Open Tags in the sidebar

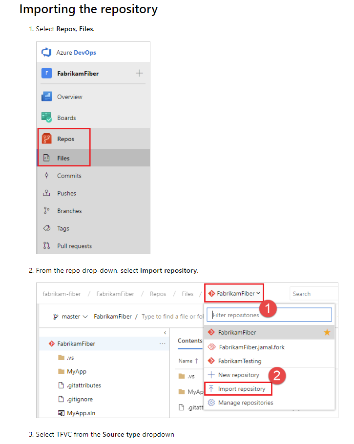coord(63,228)
